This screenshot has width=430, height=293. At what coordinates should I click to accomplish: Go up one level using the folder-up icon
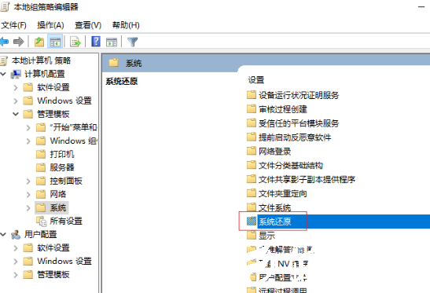pos(39,42)
